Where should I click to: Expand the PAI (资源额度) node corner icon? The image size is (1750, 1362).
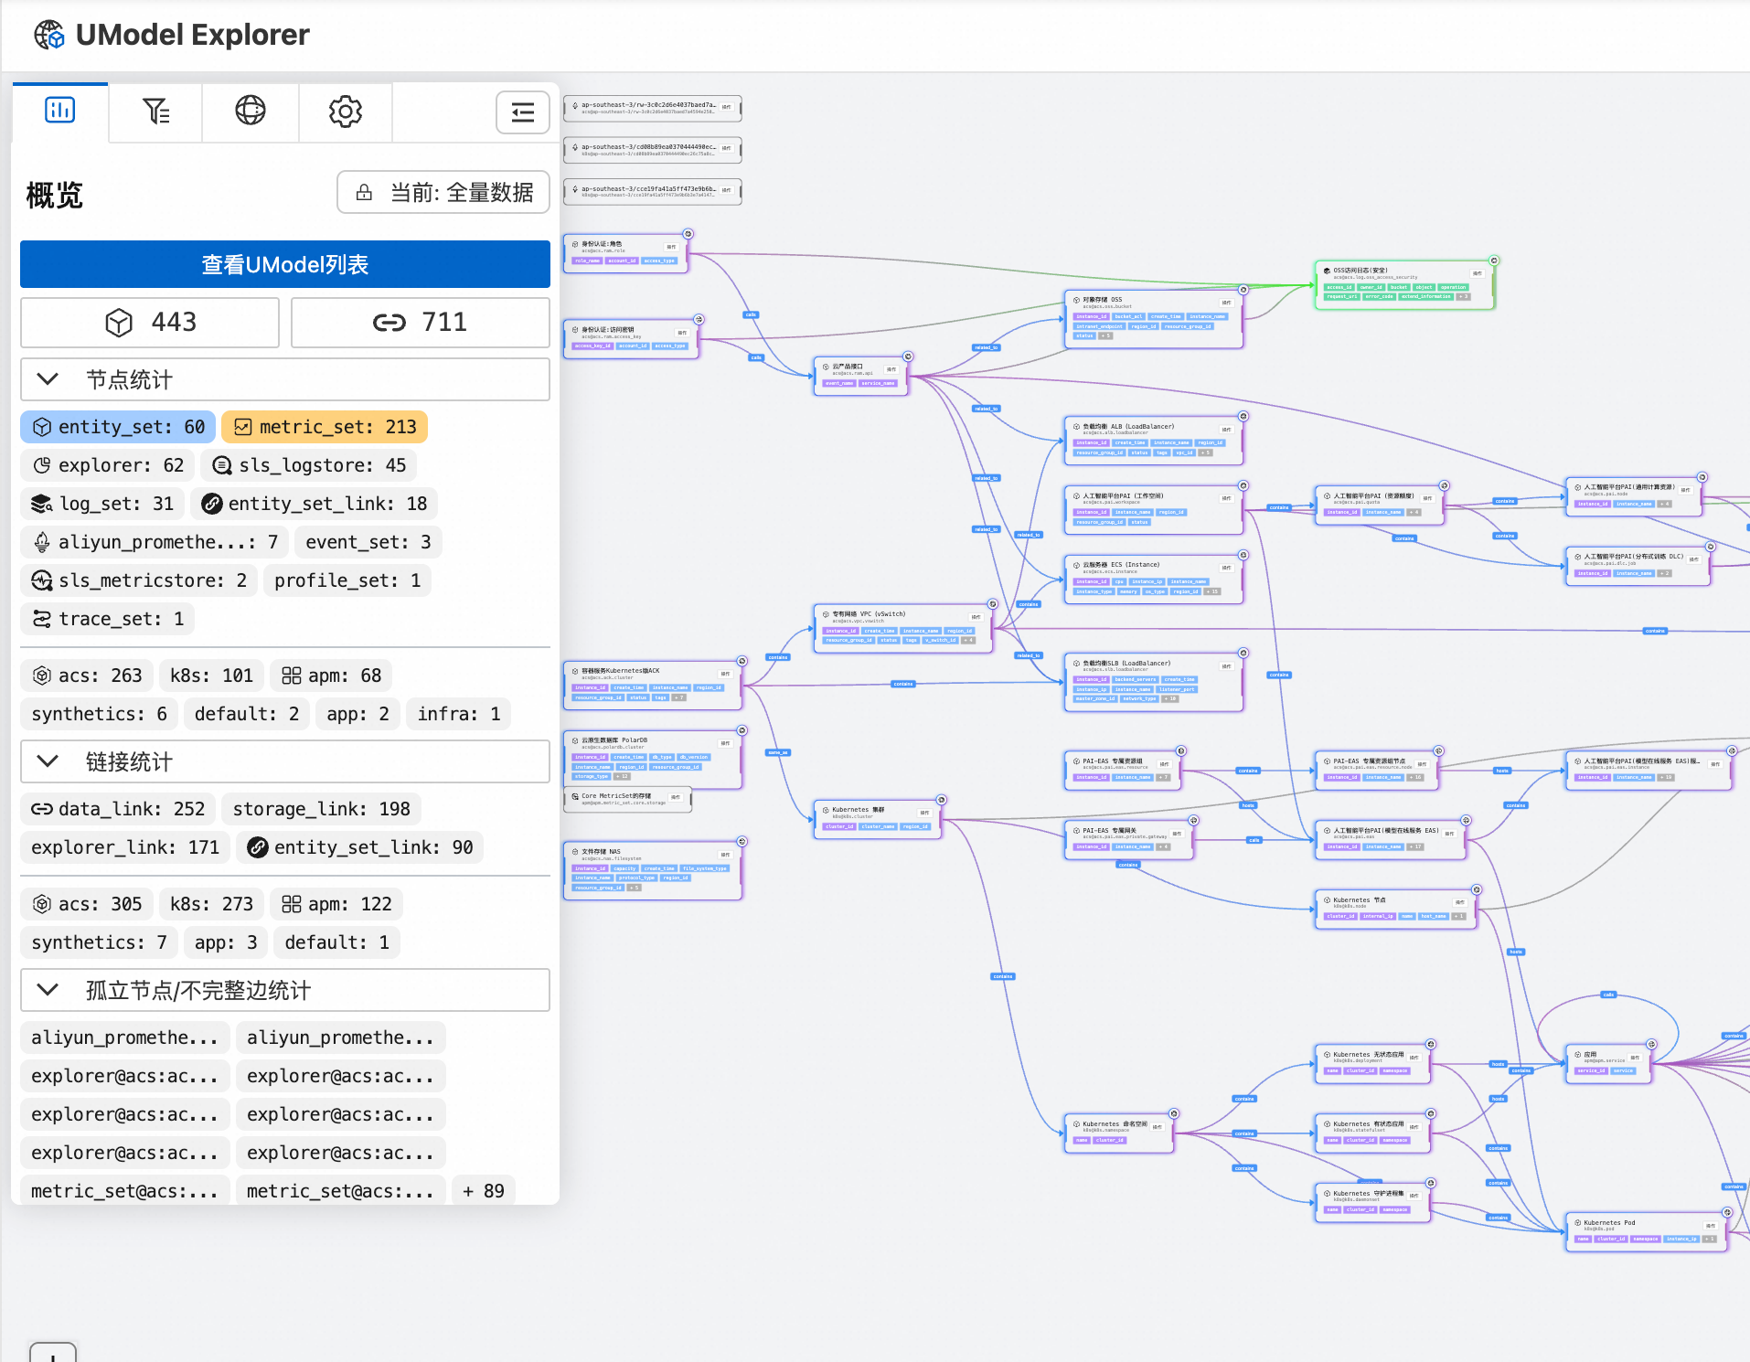(1445, 486)
